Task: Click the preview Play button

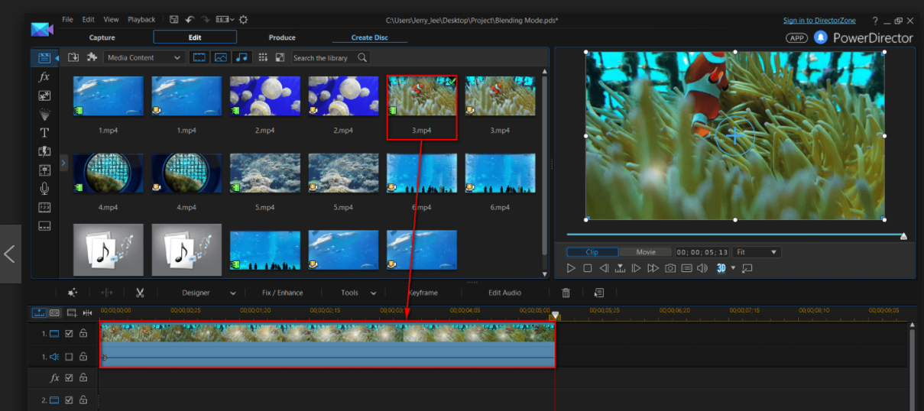Action: pyautogui.click(x=571, y=268)
